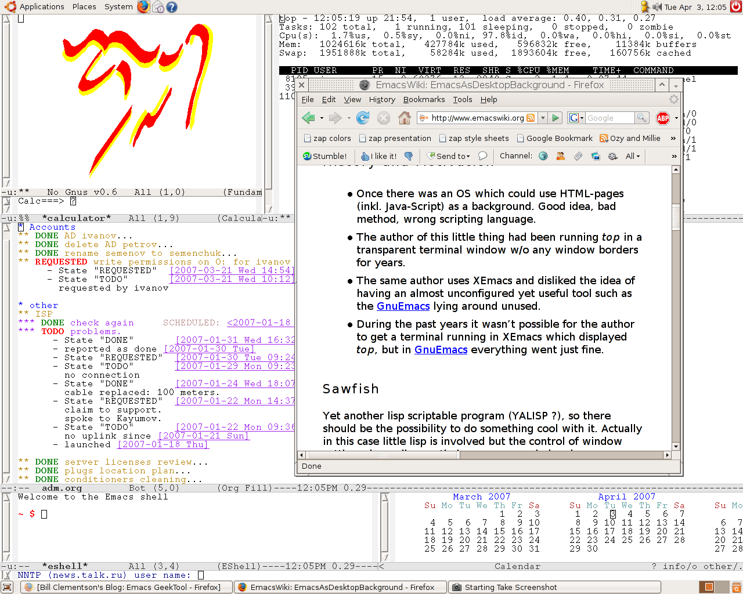The width and height of the screenshot is (743, 594).
Task: Open the search engine Google dropdown
Action: (575, 118)
